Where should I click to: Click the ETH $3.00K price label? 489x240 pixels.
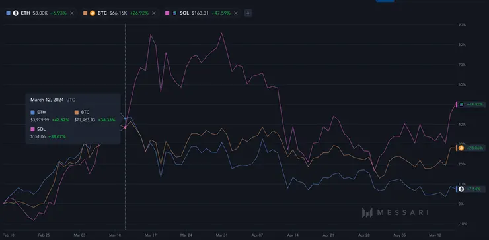tap(40, 13)
